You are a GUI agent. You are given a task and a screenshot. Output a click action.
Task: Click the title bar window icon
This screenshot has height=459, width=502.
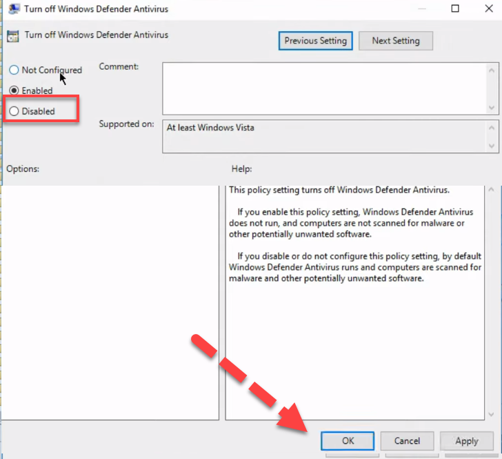click(14, 9)
